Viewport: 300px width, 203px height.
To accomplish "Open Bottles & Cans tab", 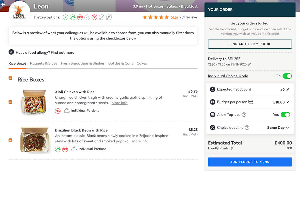I will pyautogui.click(x=121, y=63).
